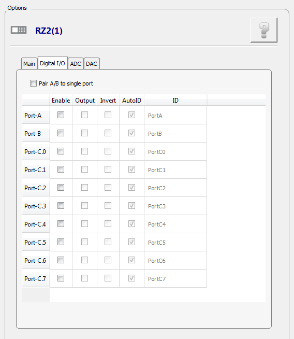Click the PortB ID field

(x=175, y=133)
